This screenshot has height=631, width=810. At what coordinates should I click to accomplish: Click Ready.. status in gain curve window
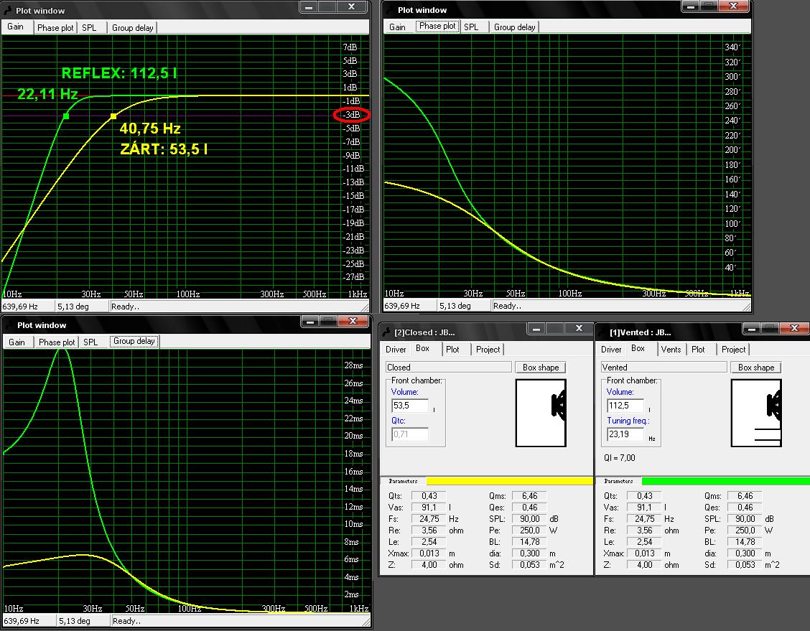pyautogui.click(x=126, y=307)
